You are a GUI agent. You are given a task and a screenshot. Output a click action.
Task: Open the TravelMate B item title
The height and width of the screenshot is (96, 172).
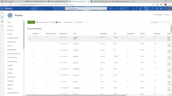tap(77, 88)
